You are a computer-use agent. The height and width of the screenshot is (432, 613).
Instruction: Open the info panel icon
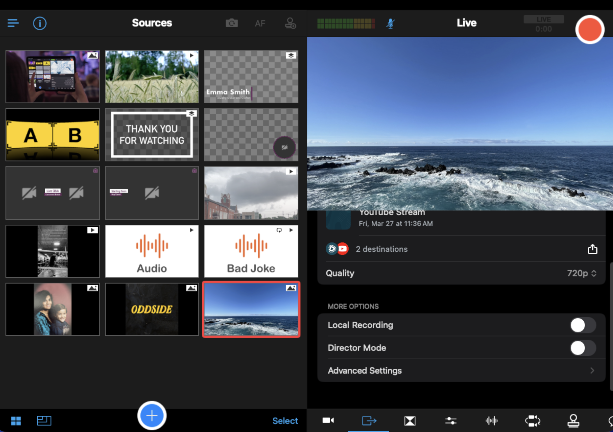click(x=40, y=23)
